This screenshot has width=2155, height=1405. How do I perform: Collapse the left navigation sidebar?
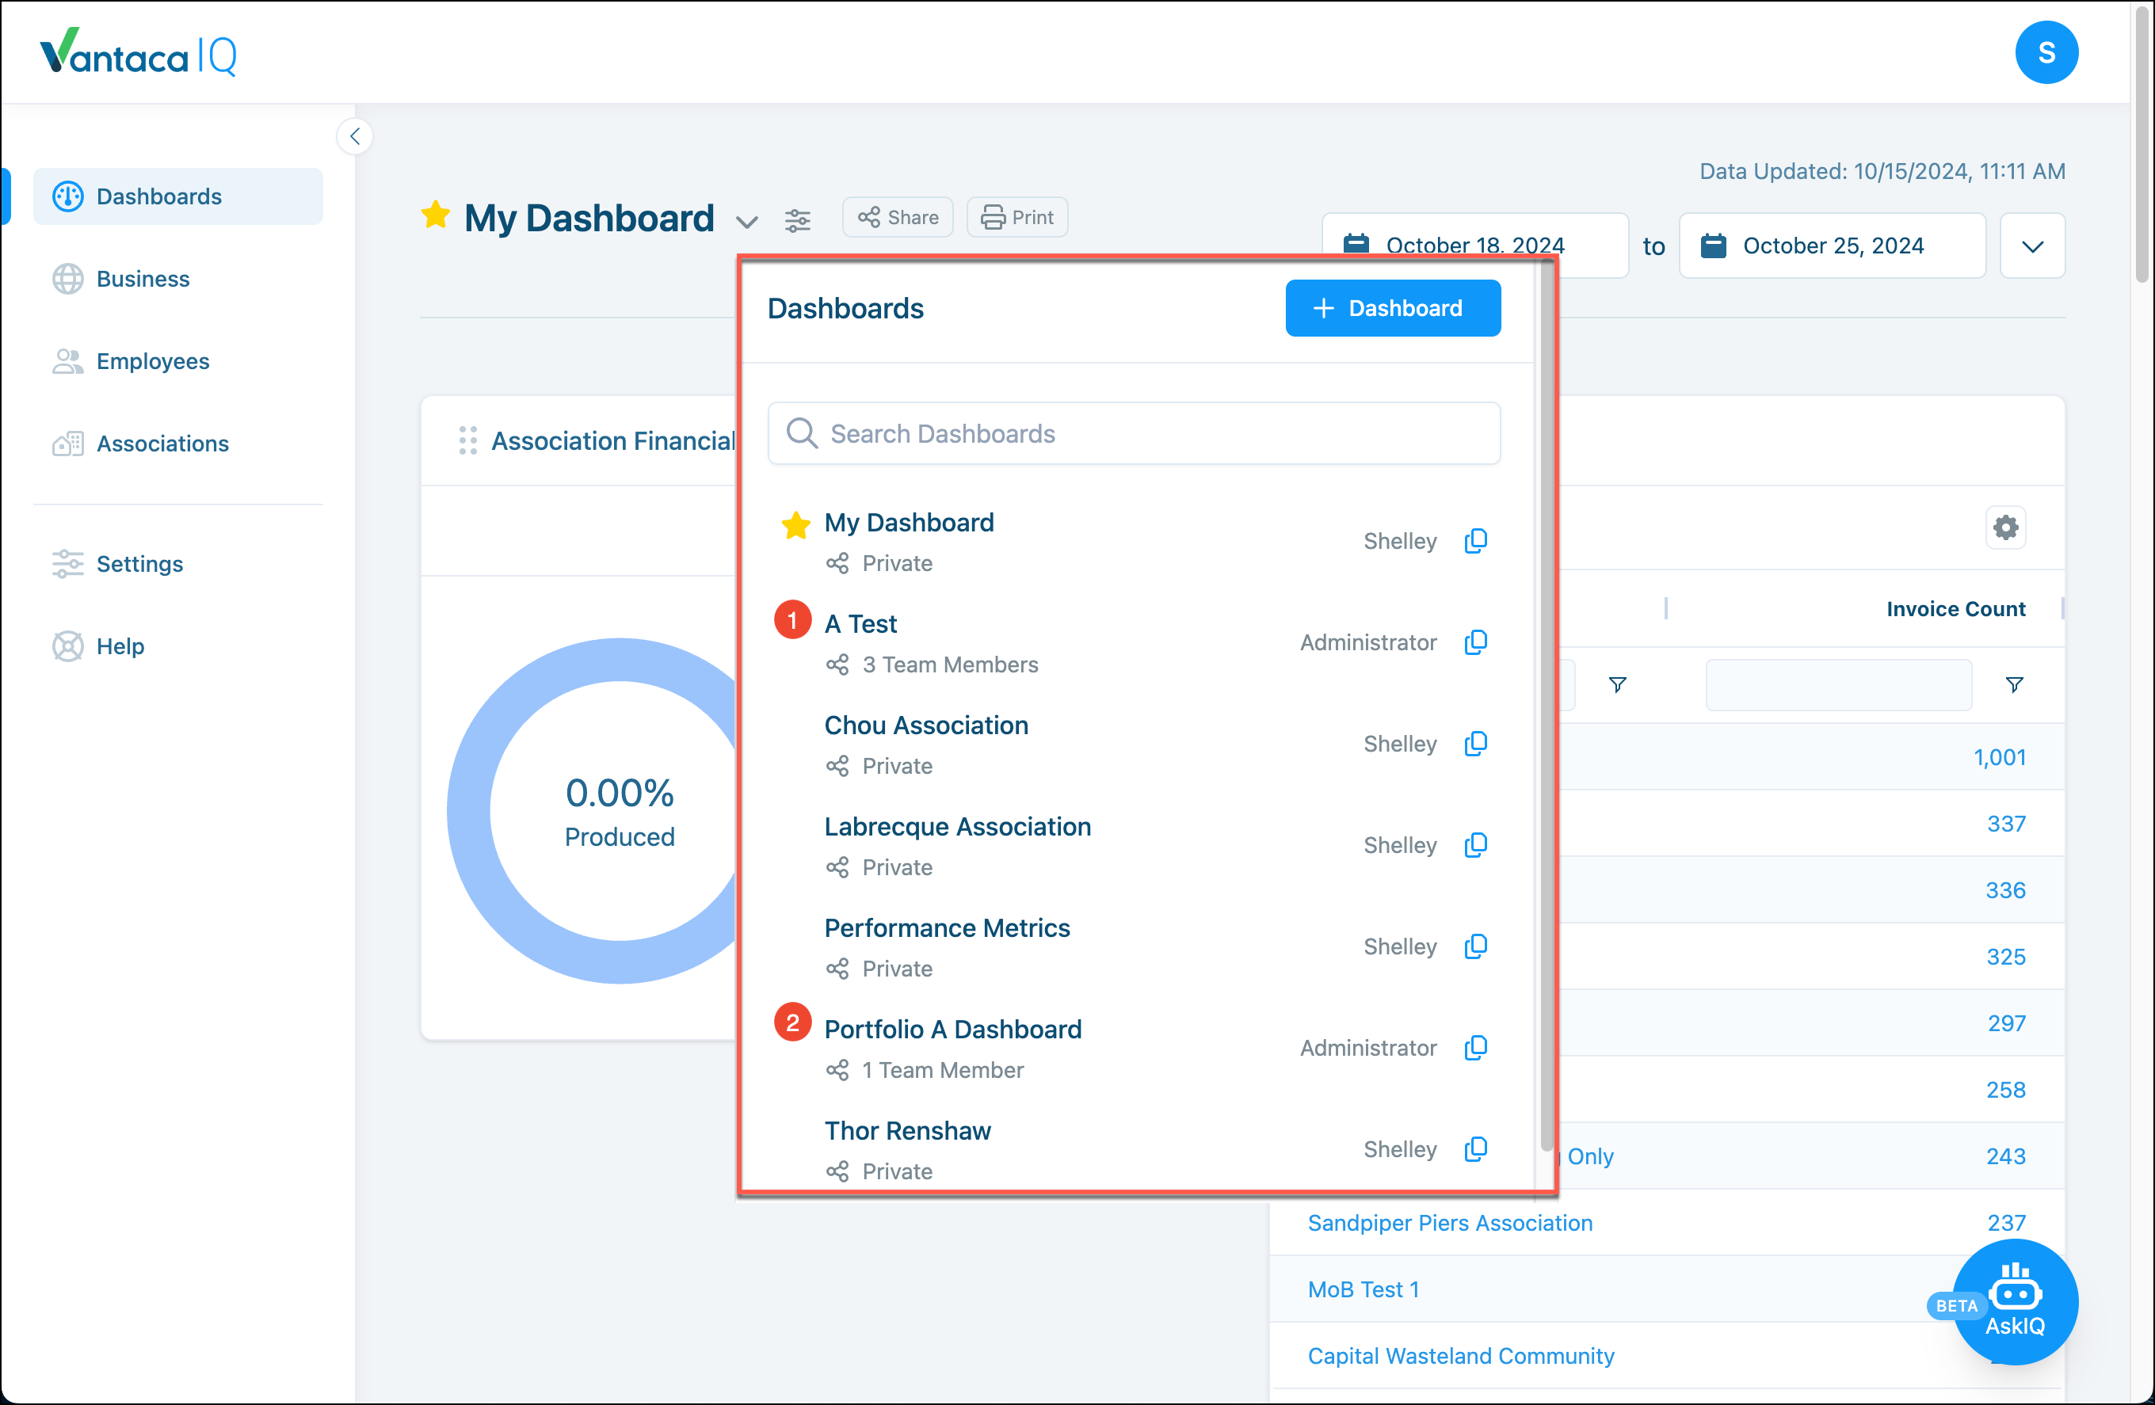coord(355,135)
